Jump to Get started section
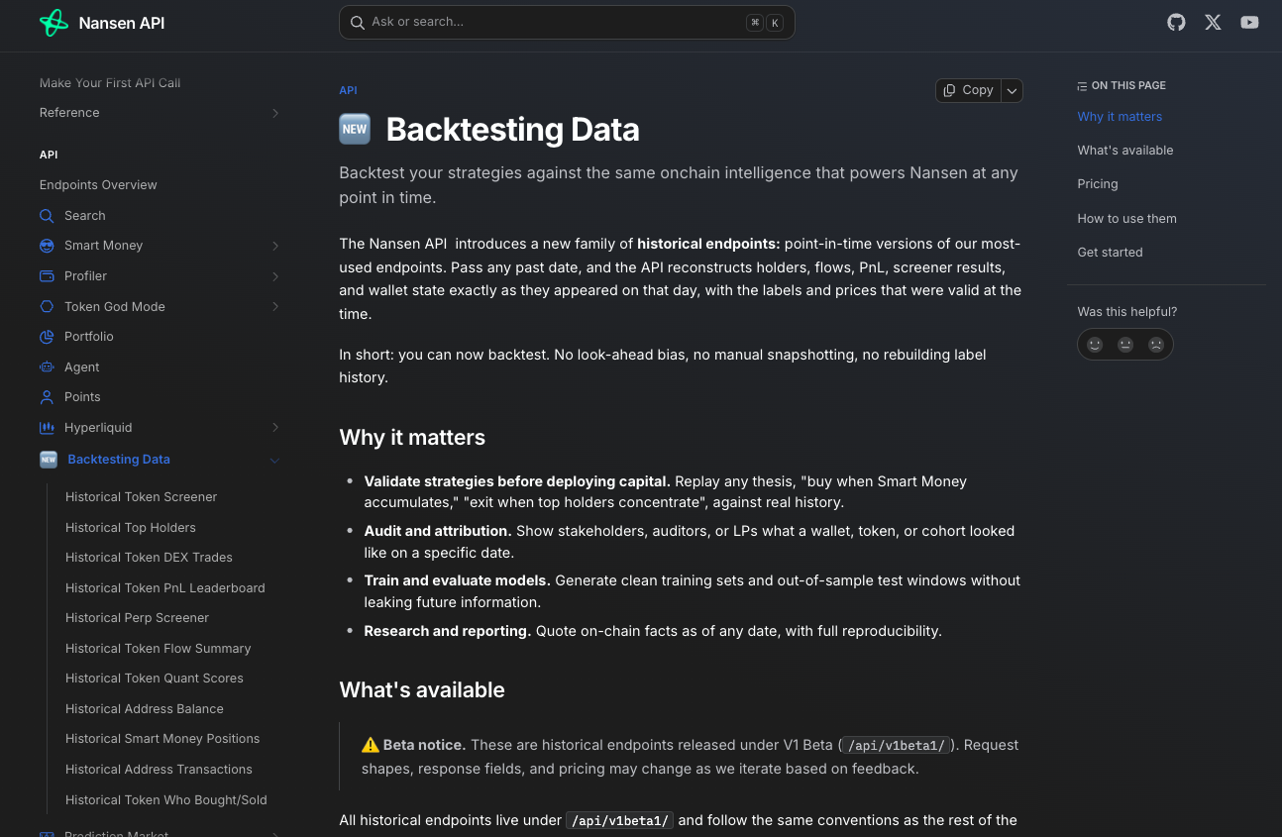 [x=1111, y=253]
